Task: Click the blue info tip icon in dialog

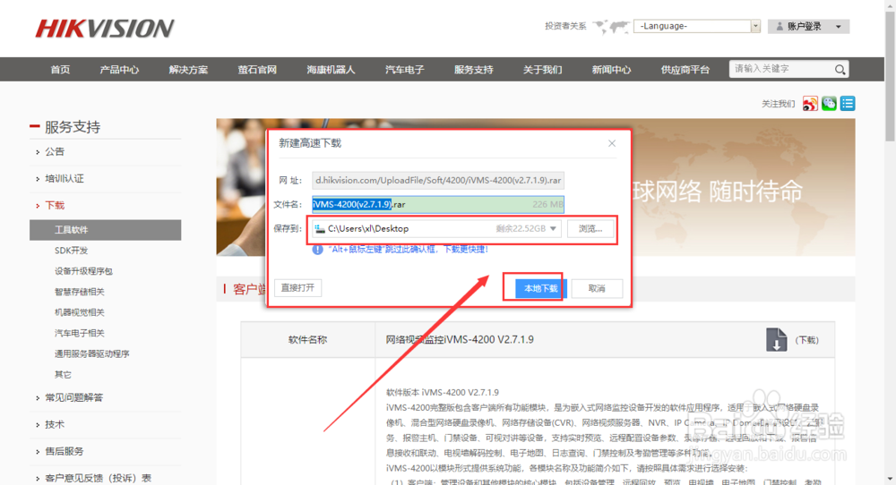Action: click(x=318, y=250)
